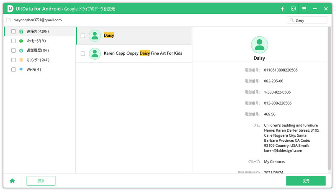Viewport: 335px width, 191px height.
Task: Click the contacts icon in sidebar
Action: point(21,31)
